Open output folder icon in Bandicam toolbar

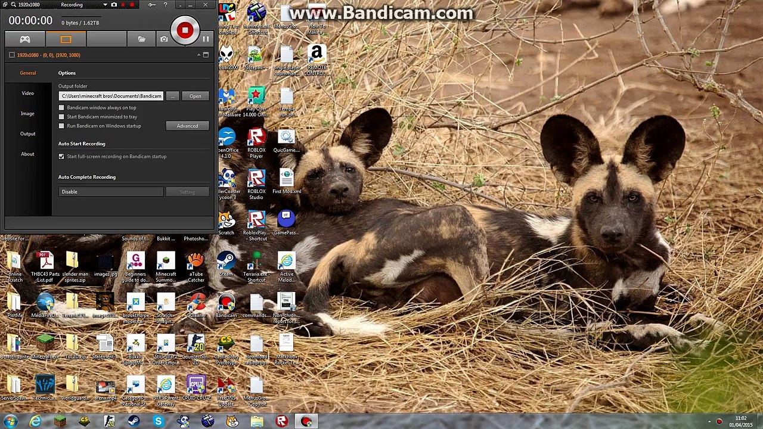coord(142,39)
